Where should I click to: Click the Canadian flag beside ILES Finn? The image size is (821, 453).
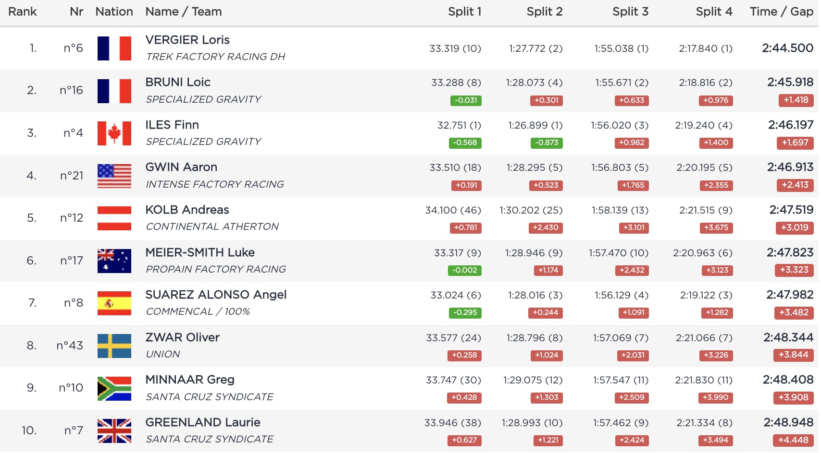[x=114, y=133]
